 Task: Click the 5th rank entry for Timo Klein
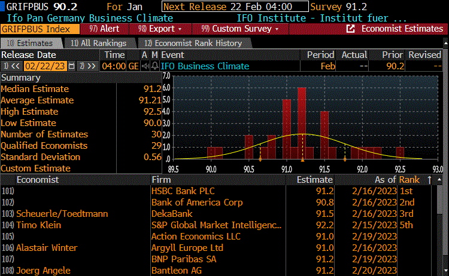pos(406,225)
